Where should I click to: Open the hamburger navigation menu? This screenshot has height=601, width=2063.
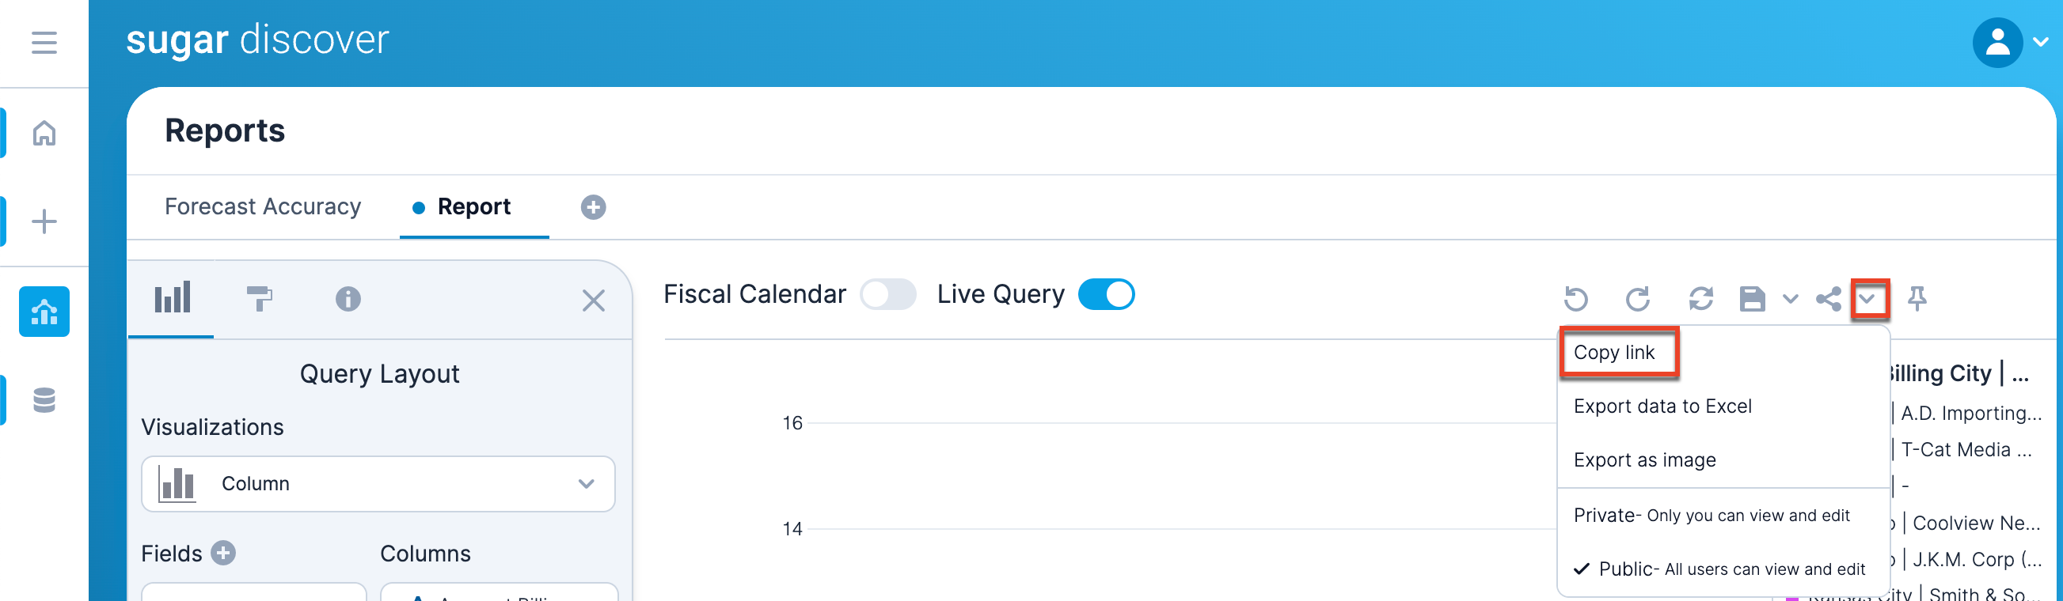pyautogui.click(x=44, y=43)
